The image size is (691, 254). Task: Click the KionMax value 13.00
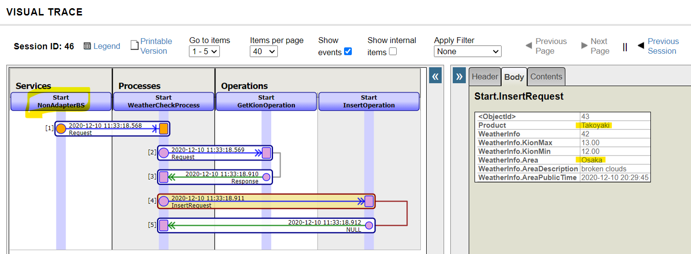tap(590, 143)
